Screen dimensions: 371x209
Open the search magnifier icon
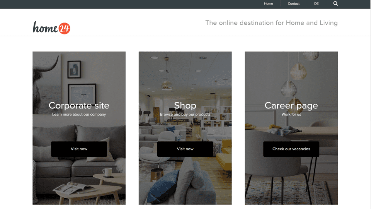(335, 3)
